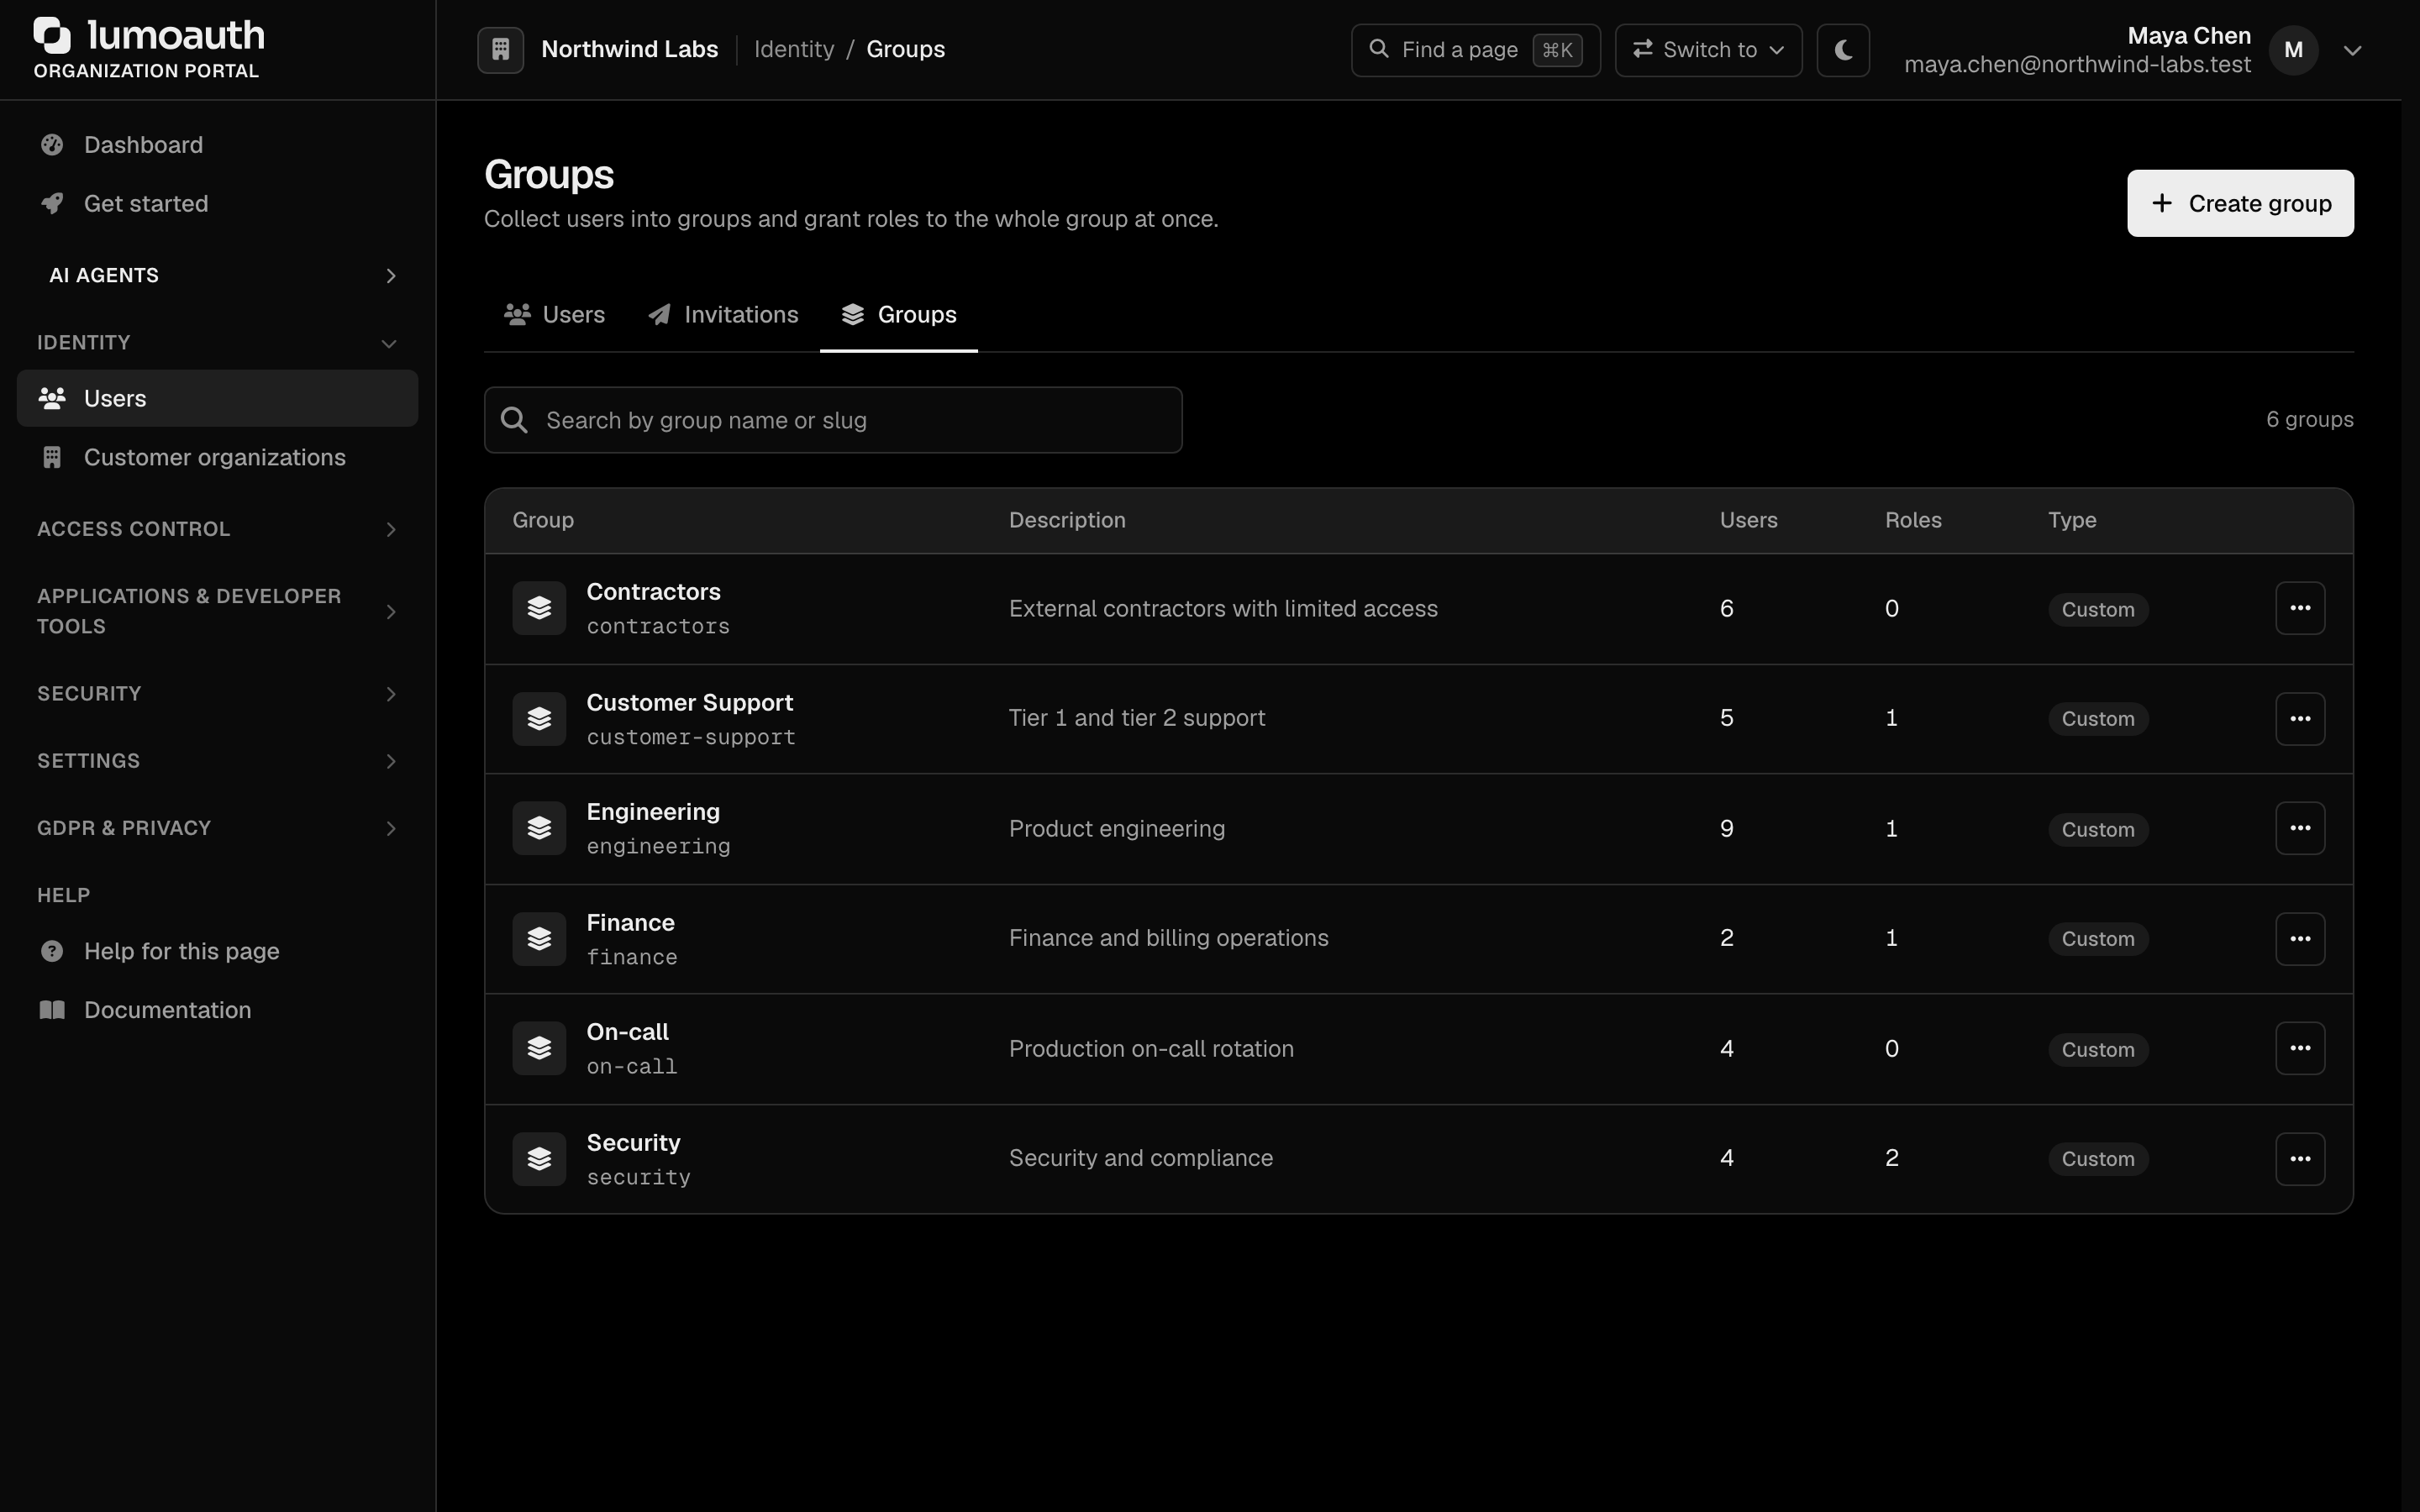Switch to the Invitations tab
The width and height of the screenshot is (2420, 1512).
tap(723, 315)
